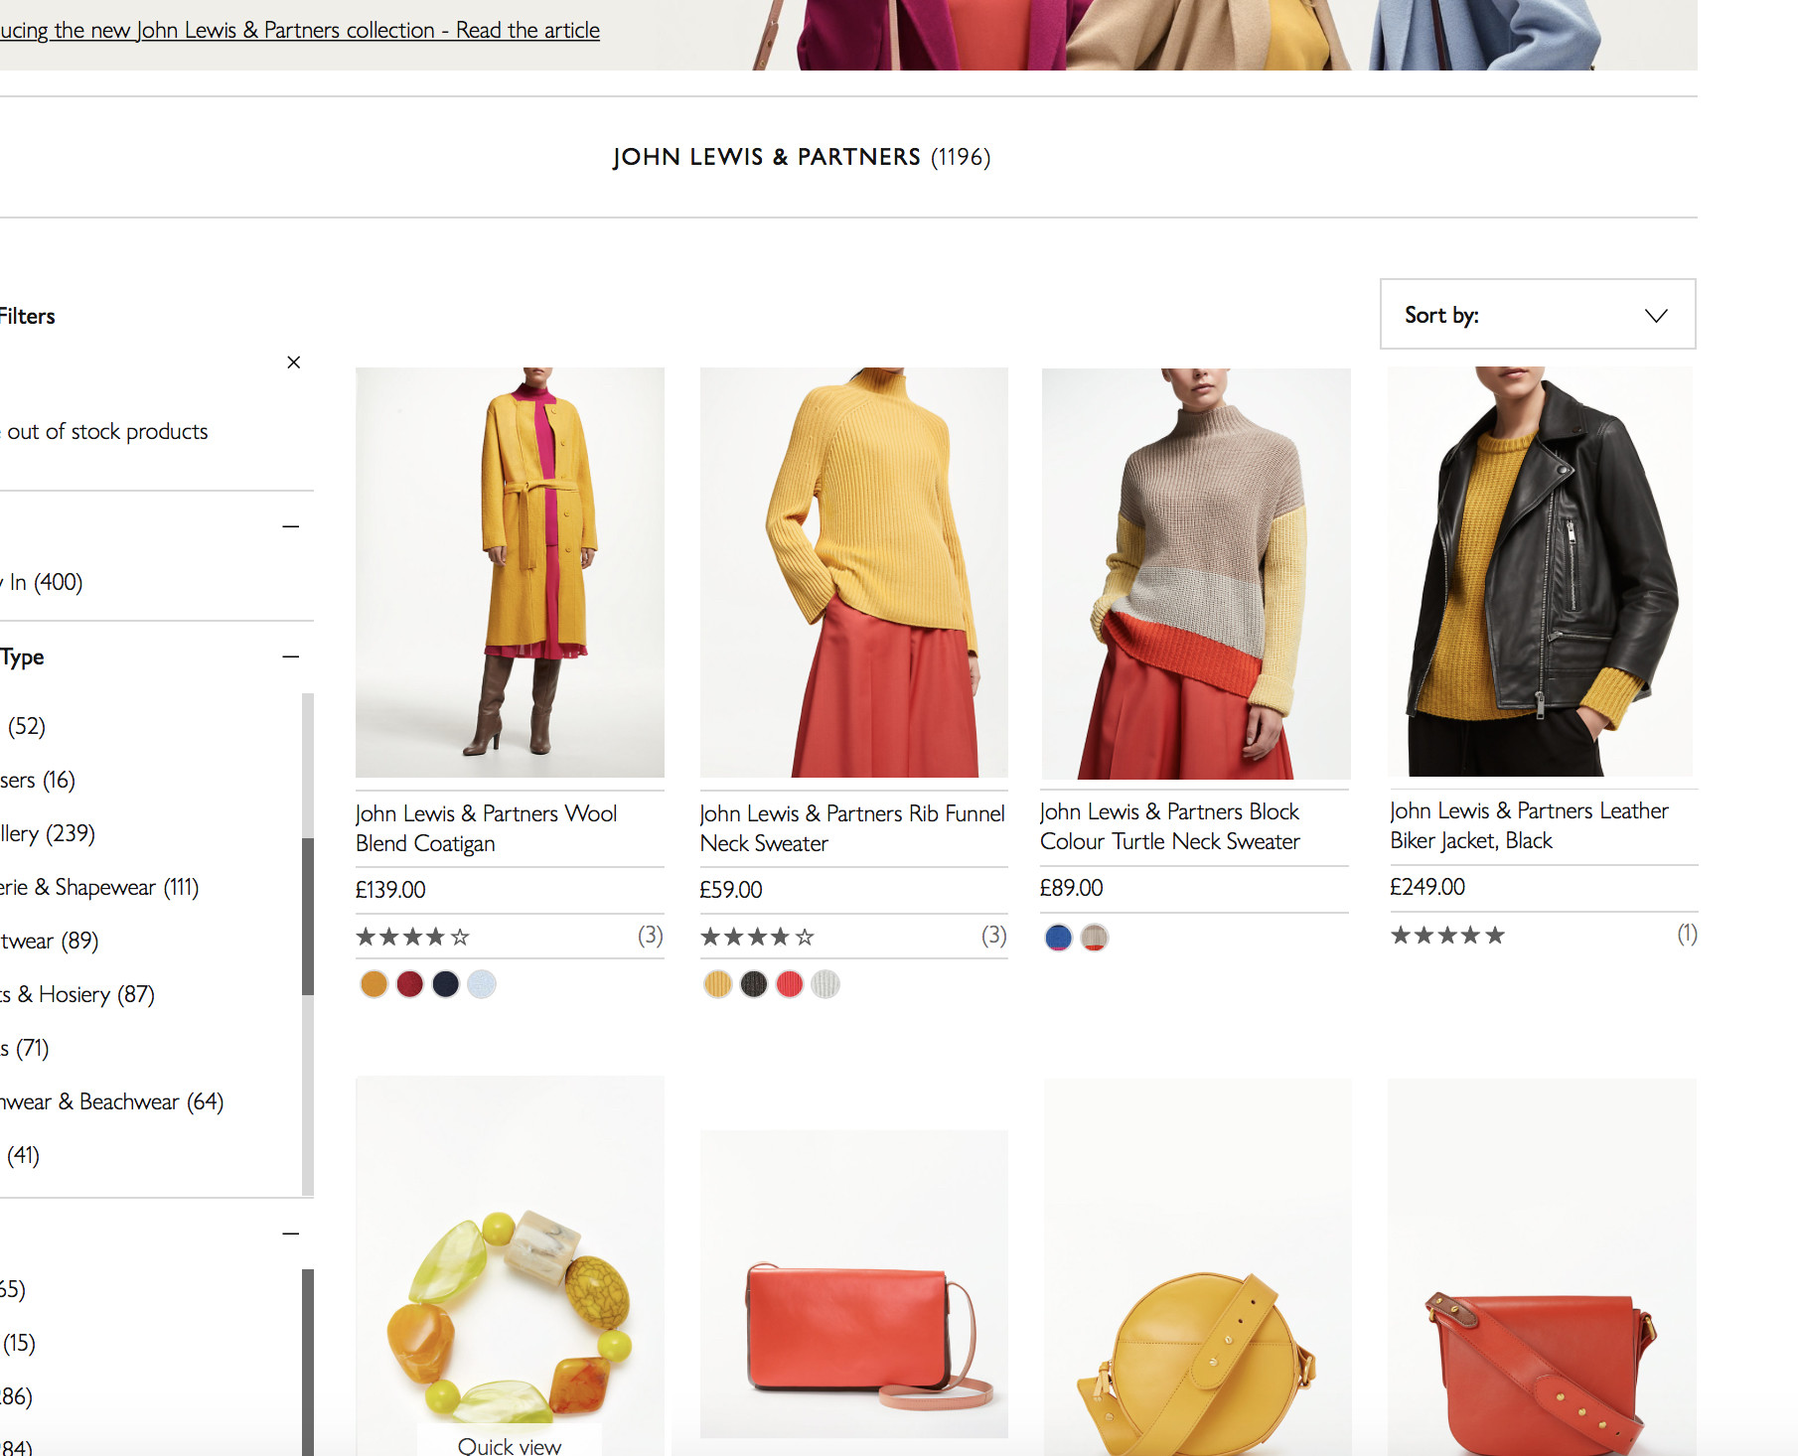The width and height of the screenshot is (1798, 1456).
Task: Select blue swatch for Block Colour Sweater
Action: click(1059, 937)
